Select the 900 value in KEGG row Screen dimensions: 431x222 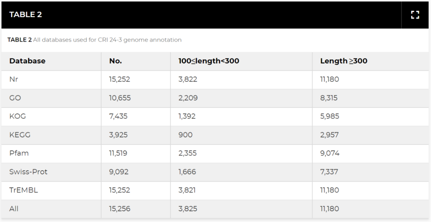tap(185, 135)
